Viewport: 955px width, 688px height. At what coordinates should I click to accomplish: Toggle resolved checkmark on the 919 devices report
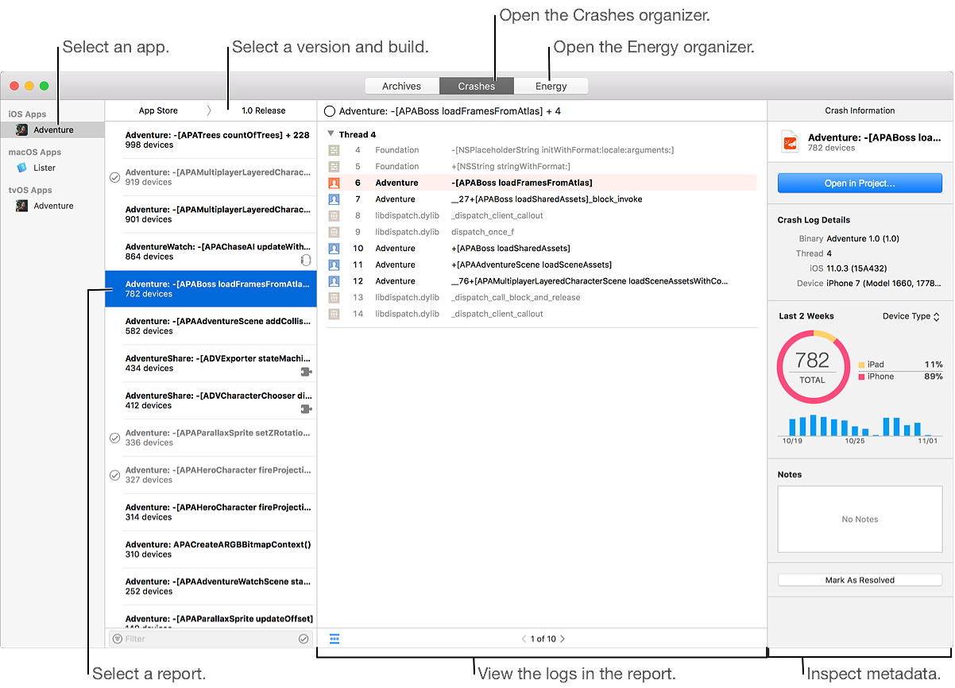click(114, 177)
